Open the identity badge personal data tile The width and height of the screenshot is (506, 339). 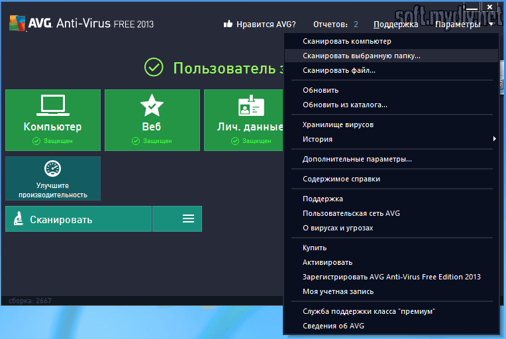click(244, 120)
